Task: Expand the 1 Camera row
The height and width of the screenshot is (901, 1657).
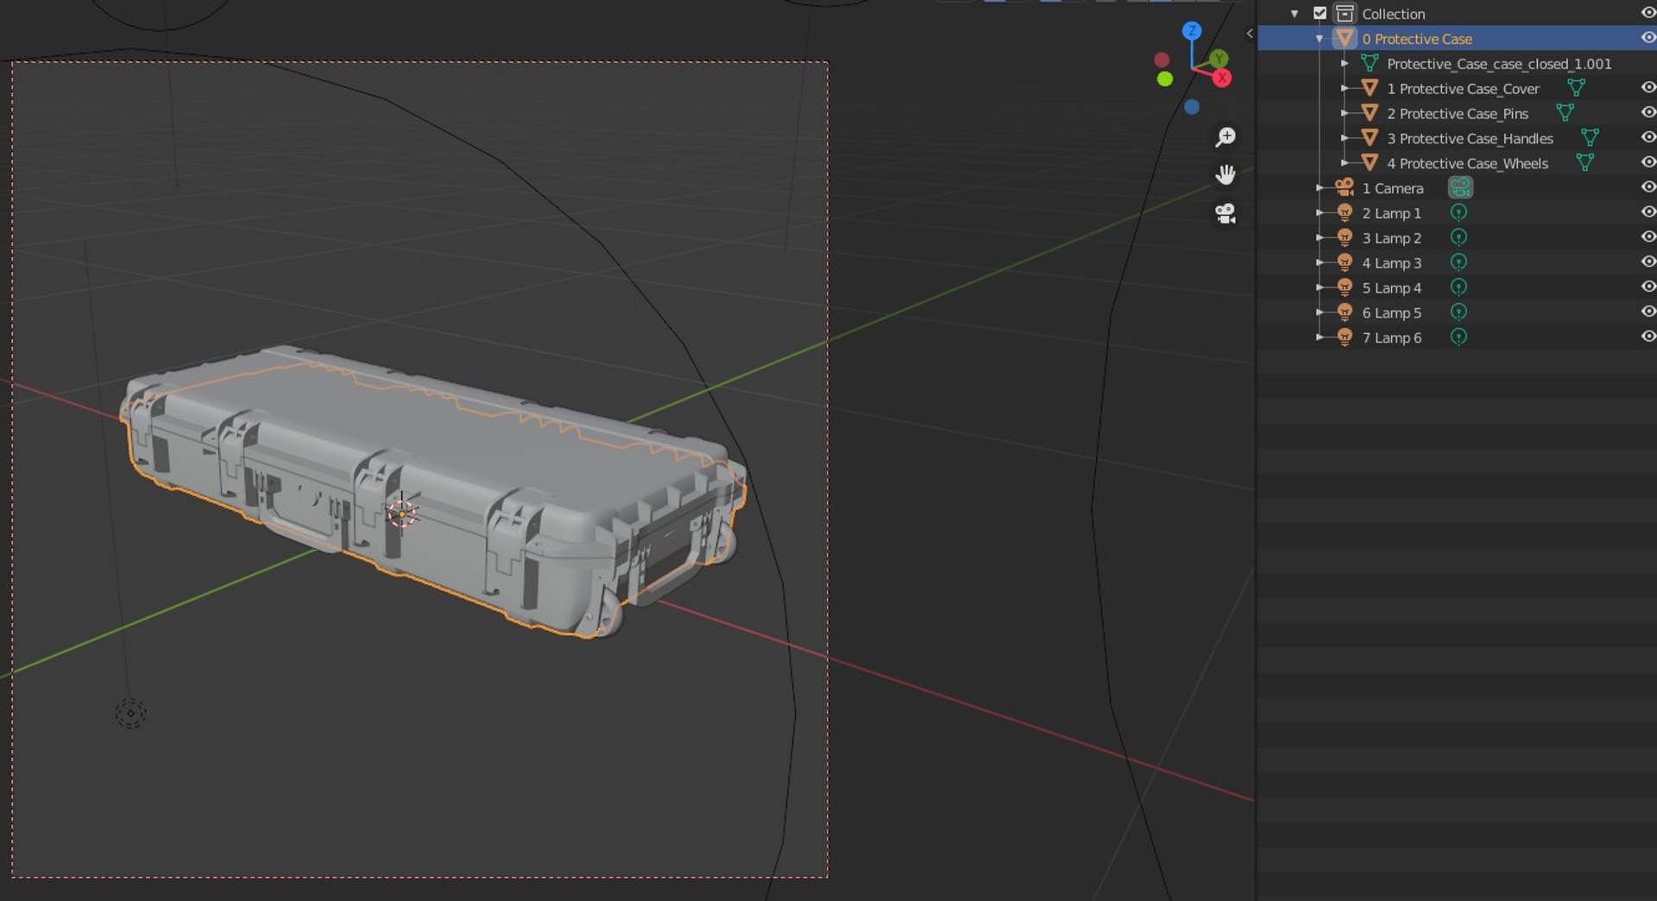Action: pyautogui.click(x=1320, y=187)
